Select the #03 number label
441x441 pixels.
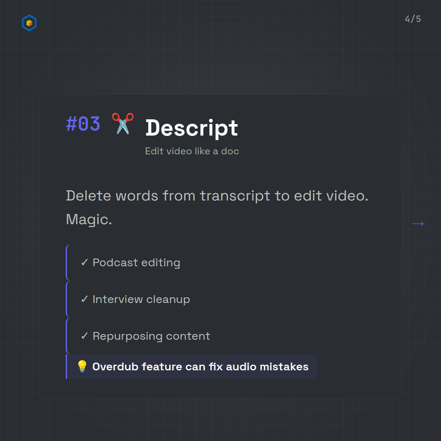(x=83, y=124)
